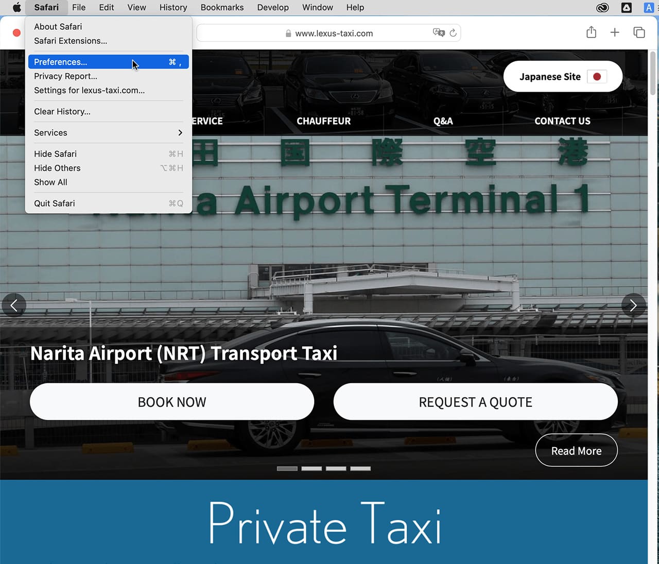Choose Show All
Viewport: 659px width, 564px height.
(x=109, y=182)
